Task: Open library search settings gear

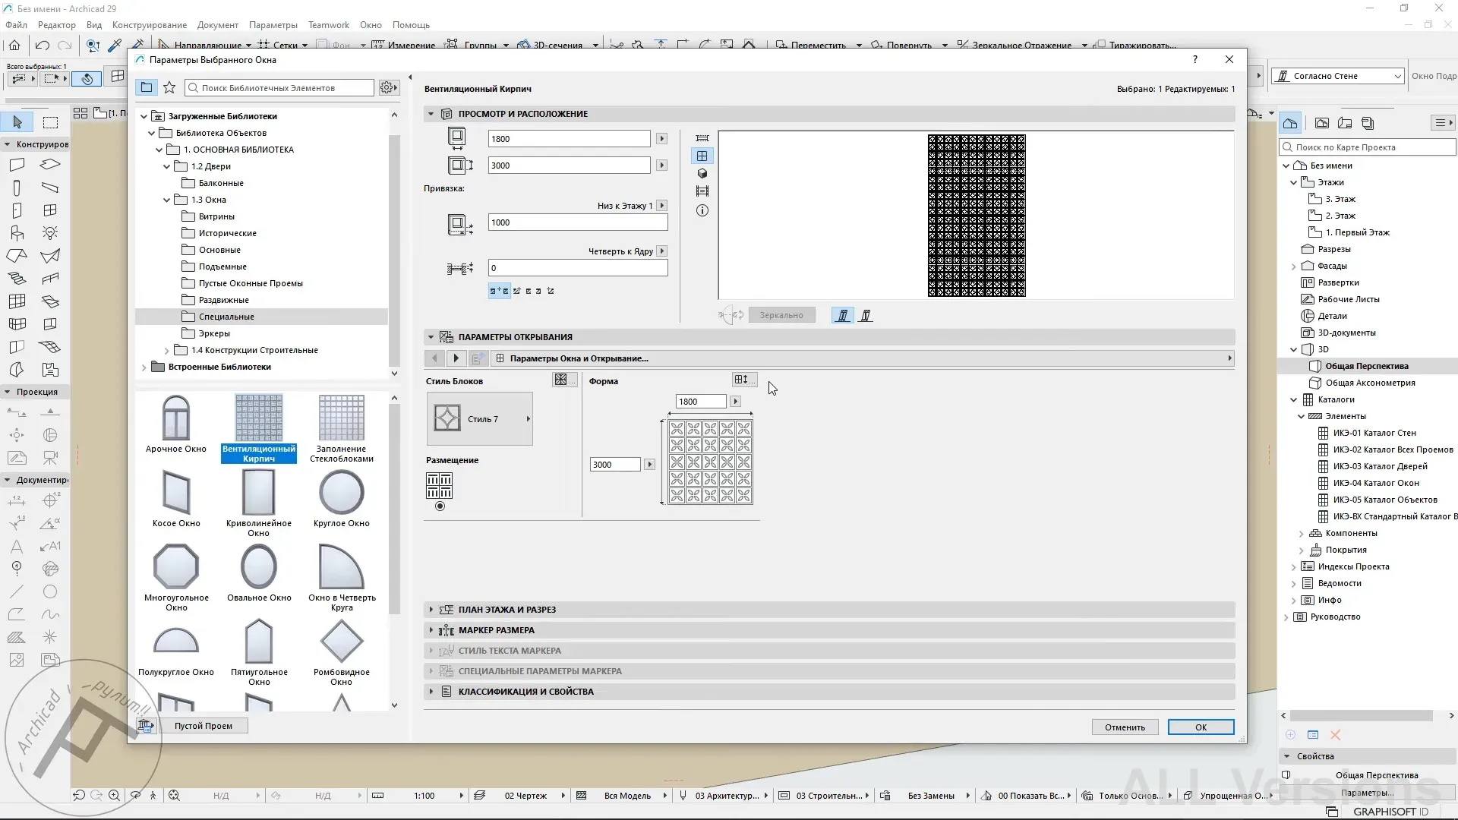Action: 388,87
